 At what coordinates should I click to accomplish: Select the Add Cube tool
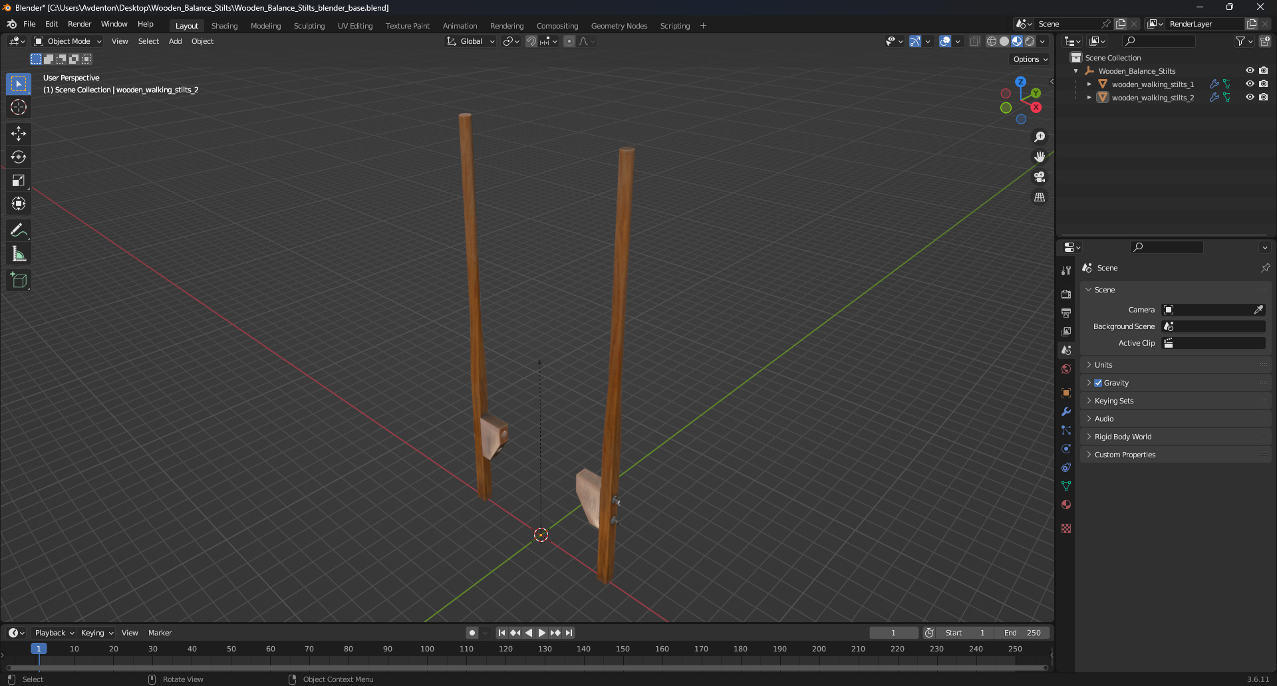(x=19, y=281)
